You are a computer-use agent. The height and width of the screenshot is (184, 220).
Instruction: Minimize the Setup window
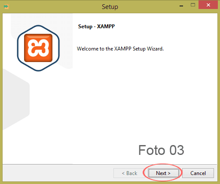tap(181, 6)
